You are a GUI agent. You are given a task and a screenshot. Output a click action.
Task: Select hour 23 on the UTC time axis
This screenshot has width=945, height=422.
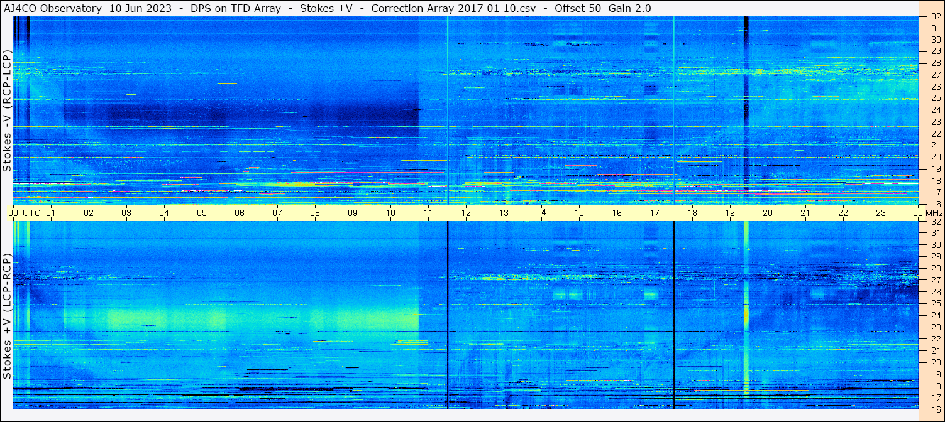(881, 213)
